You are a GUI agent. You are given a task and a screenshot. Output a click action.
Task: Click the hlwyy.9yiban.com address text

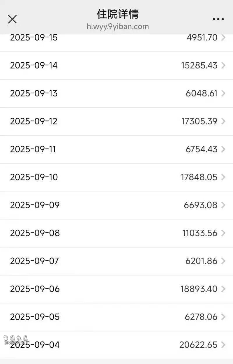[118, 27]
